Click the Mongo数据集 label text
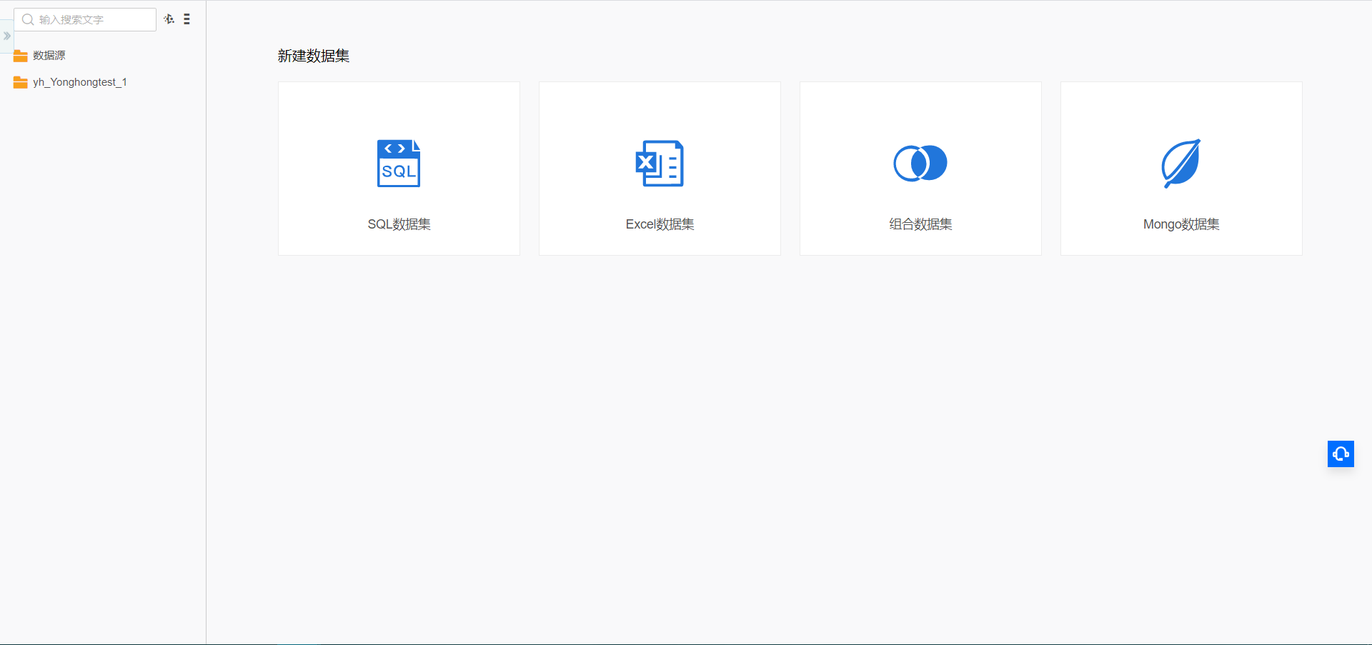1372x645 pixels. coord(1180,224)
